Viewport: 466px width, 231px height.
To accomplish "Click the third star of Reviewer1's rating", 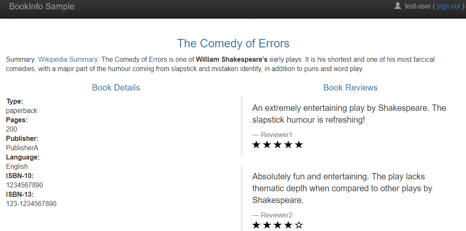I will 277,145.
